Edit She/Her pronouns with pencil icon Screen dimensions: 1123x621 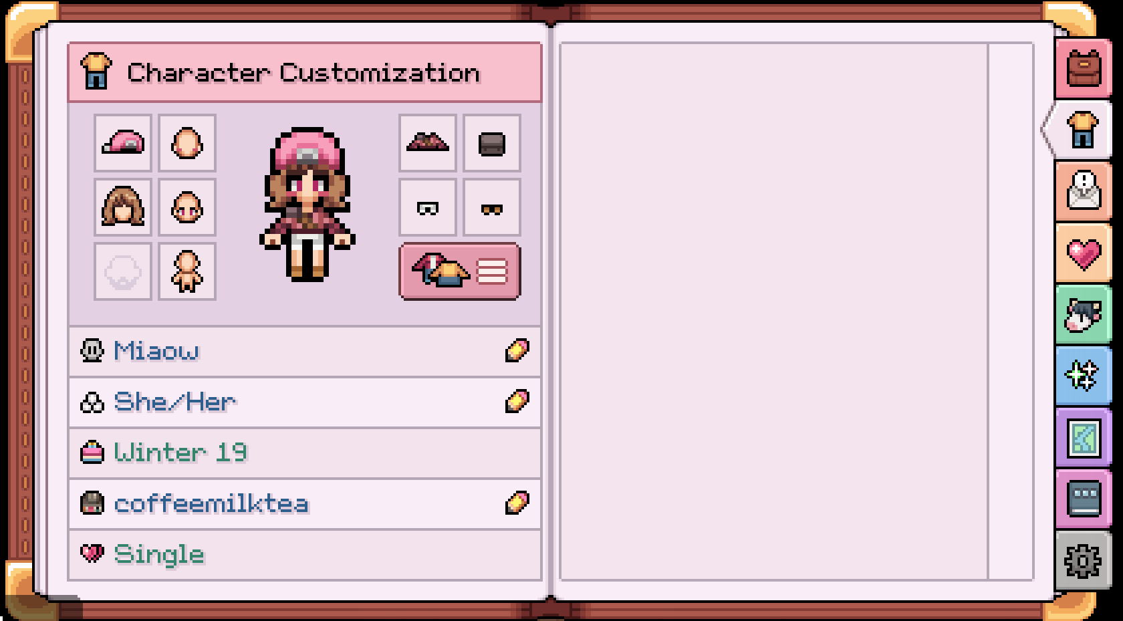[x=517, y=401]
